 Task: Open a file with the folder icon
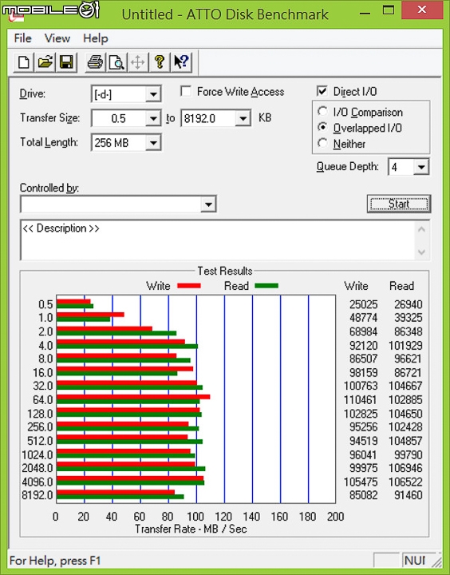coord(45,62)
